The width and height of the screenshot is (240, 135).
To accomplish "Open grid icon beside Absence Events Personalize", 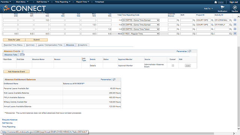I will point(190,51).
